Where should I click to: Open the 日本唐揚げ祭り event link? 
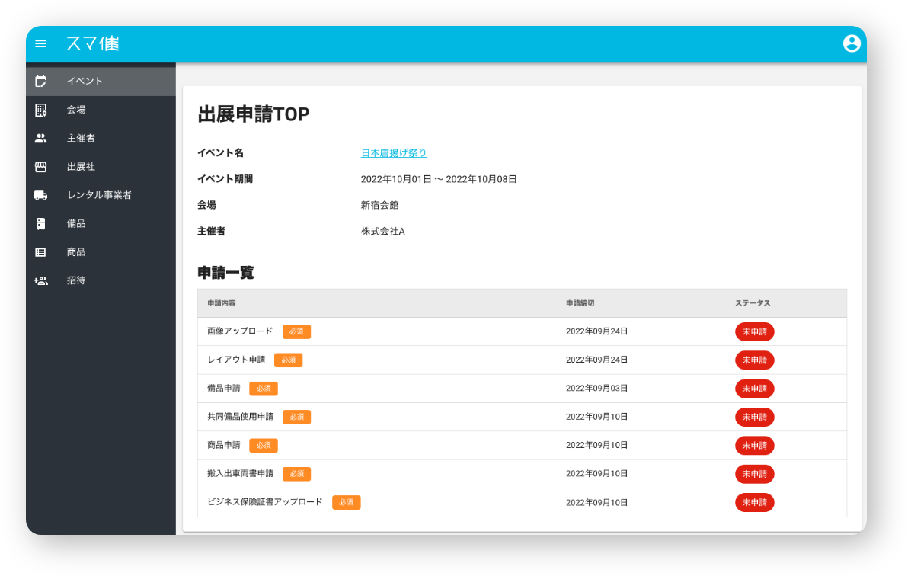[393, 153]
